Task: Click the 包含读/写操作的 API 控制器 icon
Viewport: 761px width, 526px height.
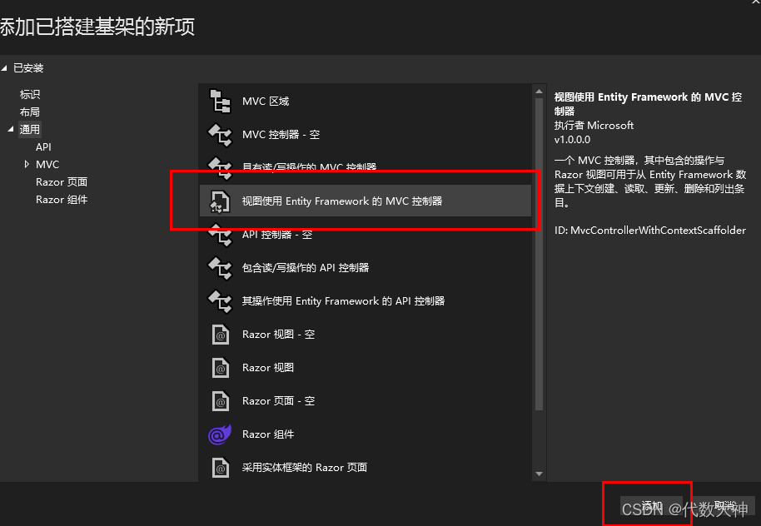Action: coord(221,267)
